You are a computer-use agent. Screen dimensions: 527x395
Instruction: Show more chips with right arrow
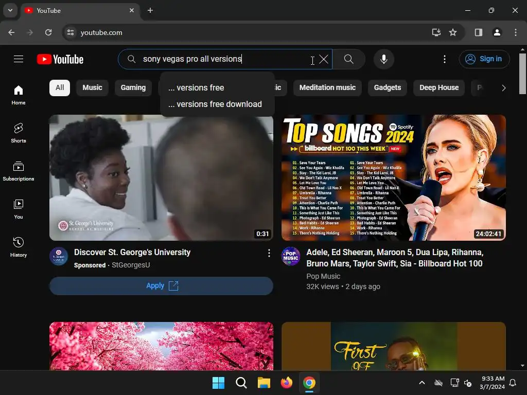(x=503, y=88)
